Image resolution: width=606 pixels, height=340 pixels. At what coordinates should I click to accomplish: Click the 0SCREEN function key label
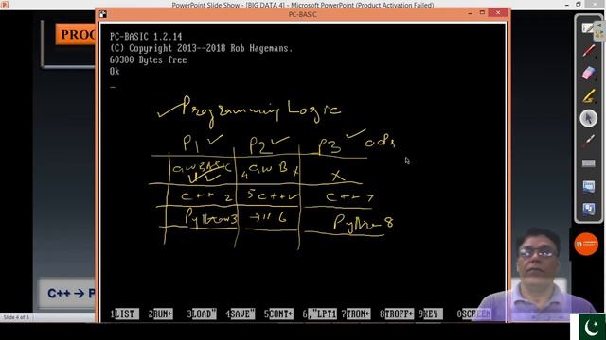[474, 314]
